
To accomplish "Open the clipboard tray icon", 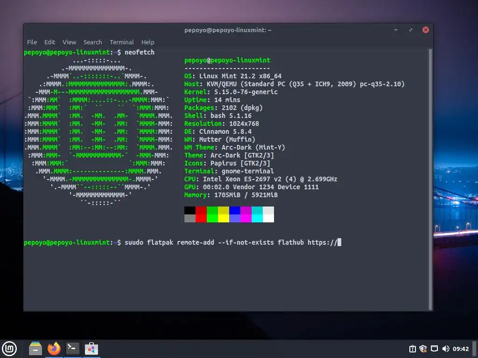I will click(x=413, y=349).
